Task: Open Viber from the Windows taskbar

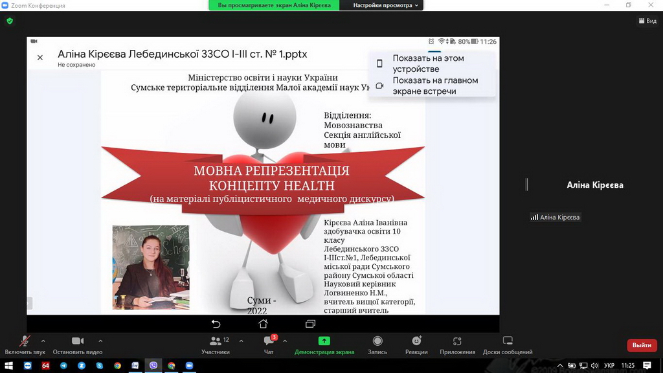Action: (153, 365)
